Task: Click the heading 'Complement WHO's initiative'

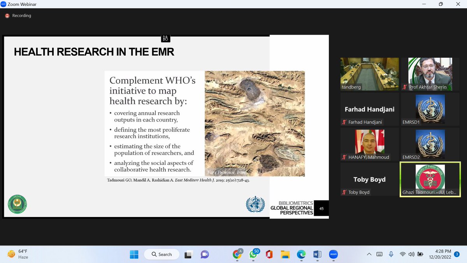Action: [x=153, y=90]
